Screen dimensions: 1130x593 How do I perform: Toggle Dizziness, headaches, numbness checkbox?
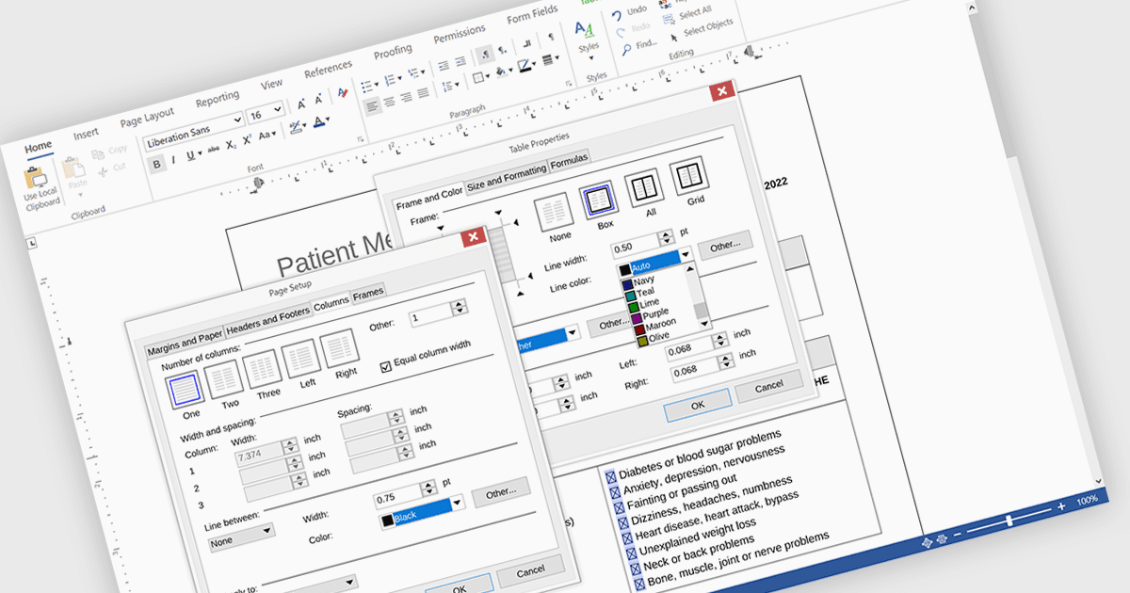pyautogui.click(x=622, y=522)
